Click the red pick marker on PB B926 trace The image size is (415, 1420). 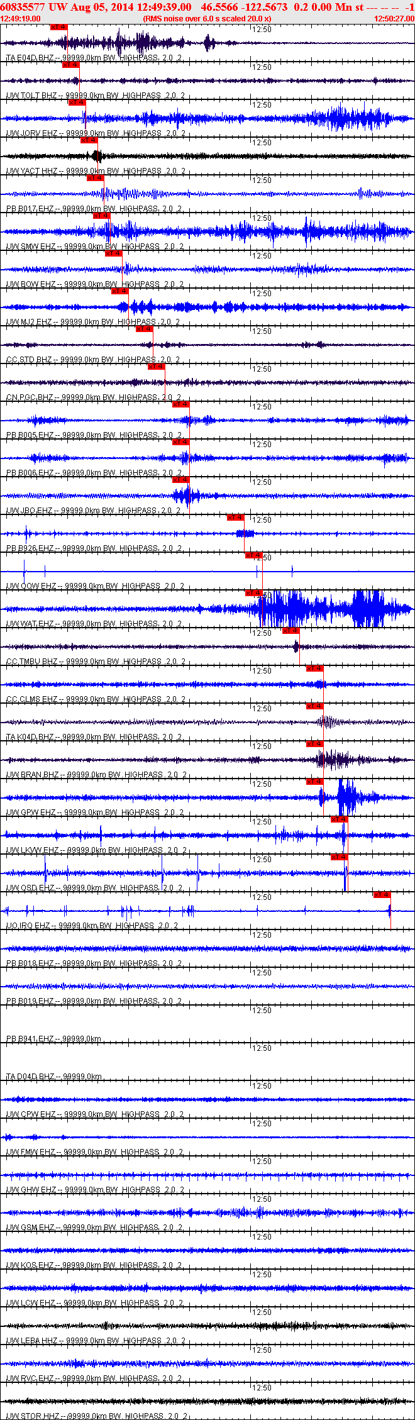click(x=236, y=518)
